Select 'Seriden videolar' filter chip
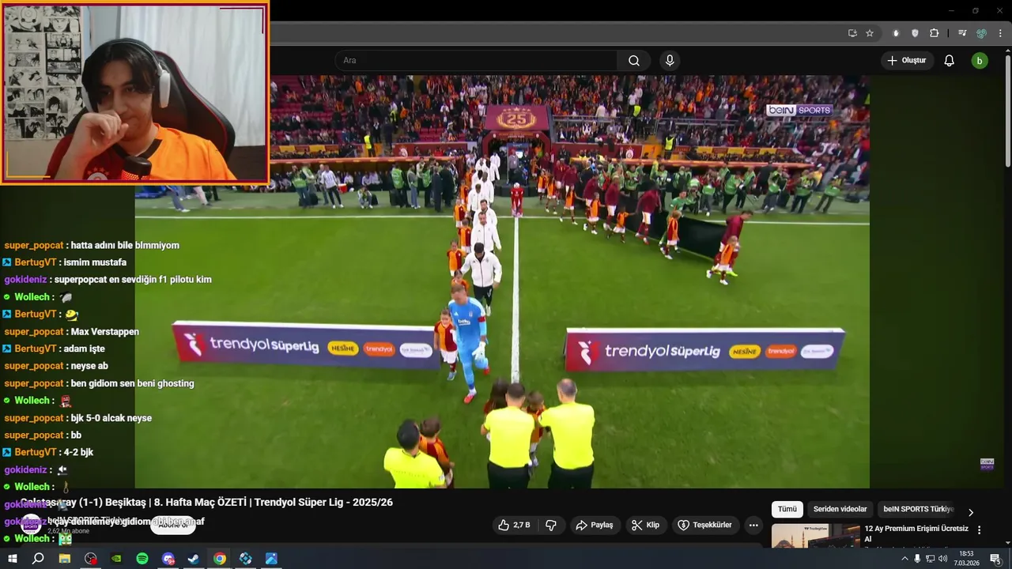Screen dimensions: 1012x569 click(x=840, y=510)
